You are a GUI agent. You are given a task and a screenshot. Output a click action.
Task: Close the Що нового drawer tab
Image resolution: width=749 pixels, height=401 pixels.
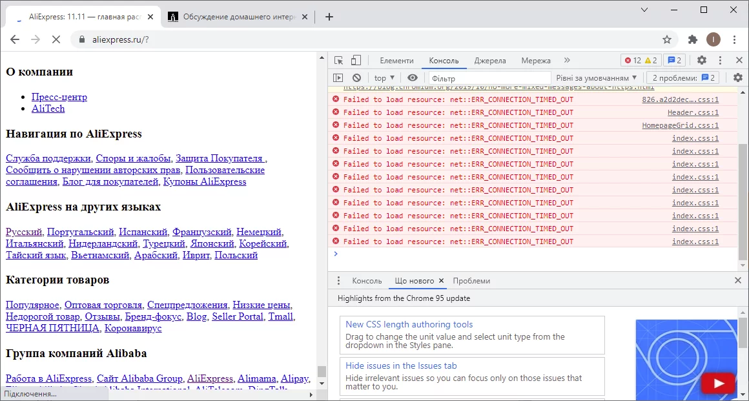tap(442, 281)
